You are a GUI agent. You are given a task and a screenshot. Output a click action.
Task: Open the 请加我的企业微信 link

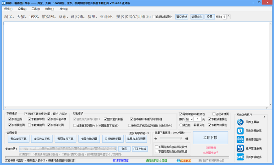[x=156, y=160]
